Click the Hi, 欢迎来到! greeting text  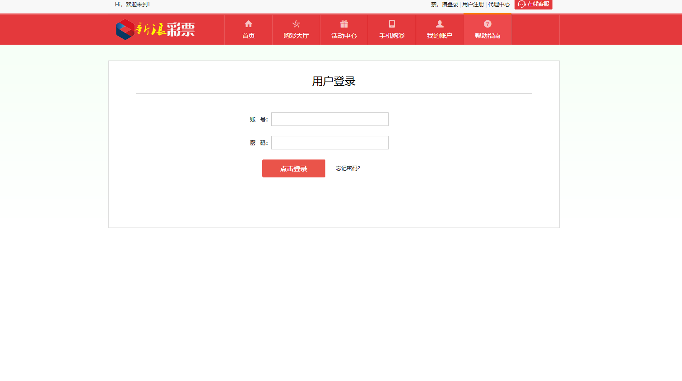pyautogui.click(x=132, y=5)
